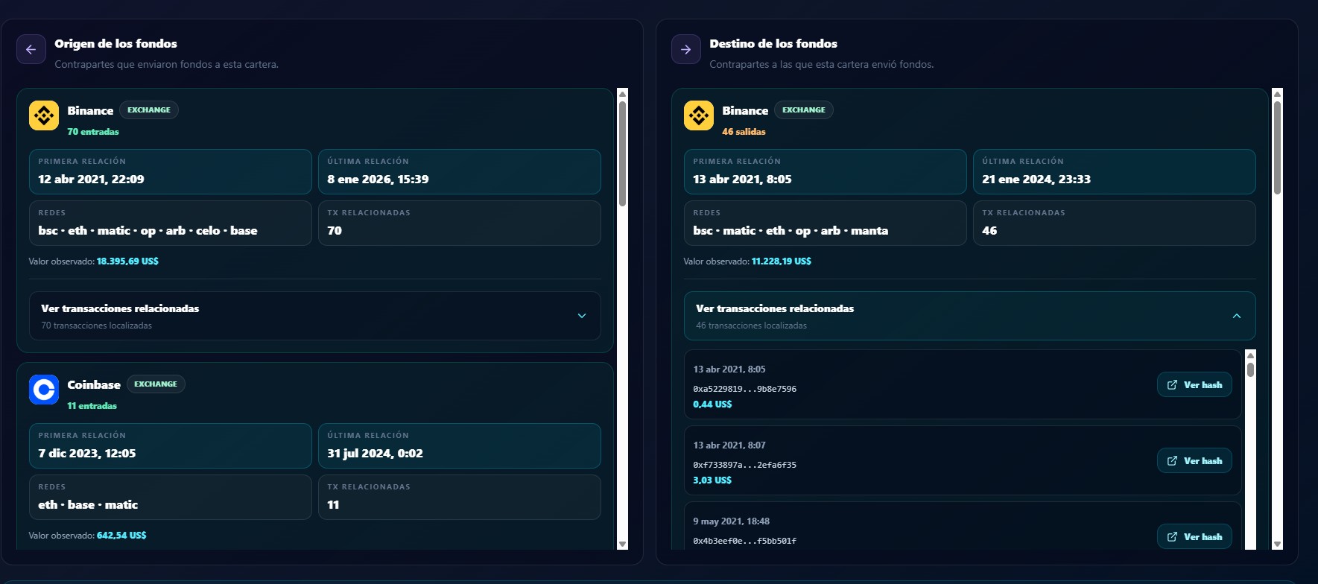Viewport: 1318px width, 584px height.
Task: Click the origin list scrollbar up arrow
Action: [623, 94]
